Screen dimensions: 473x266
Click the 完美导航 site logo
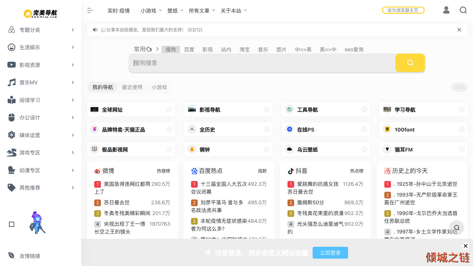41,13
